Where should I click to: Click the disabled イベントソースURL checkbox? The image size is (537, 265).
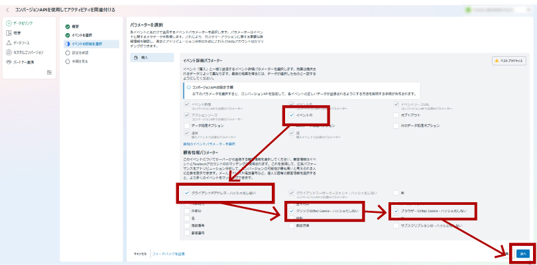tap(396, 104)
